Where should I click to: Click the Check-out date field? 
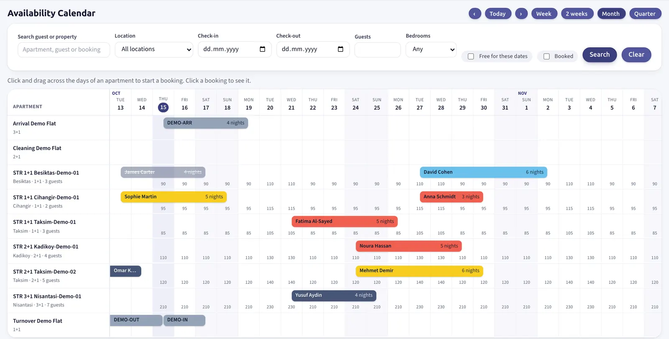pyautogui.click(x=313, y=49)
